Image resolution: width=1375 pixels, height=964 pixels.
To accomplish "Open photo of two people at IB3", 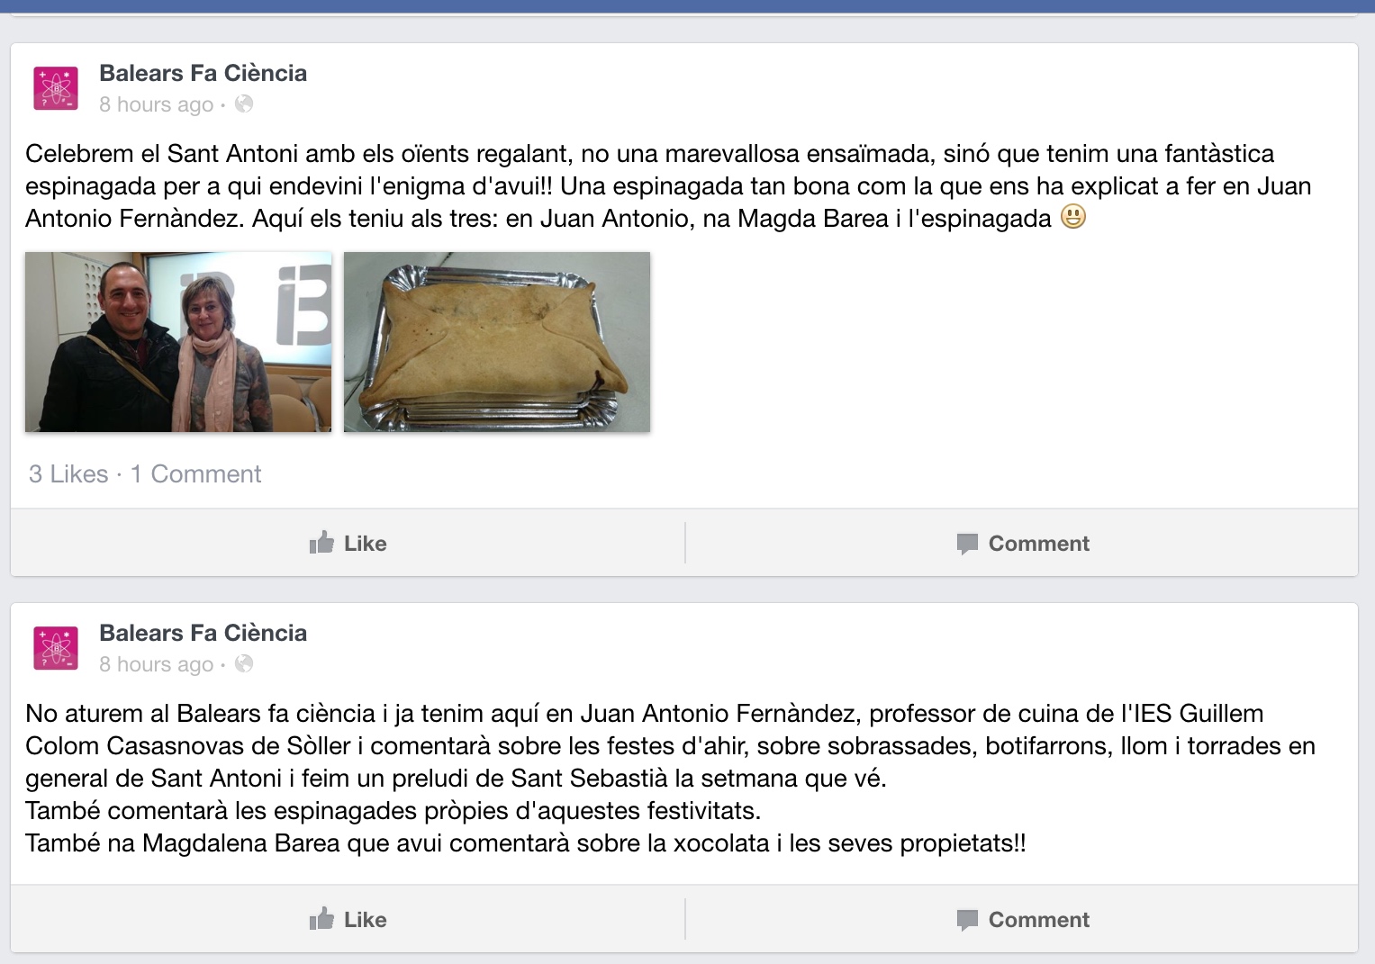I will 178,342.
